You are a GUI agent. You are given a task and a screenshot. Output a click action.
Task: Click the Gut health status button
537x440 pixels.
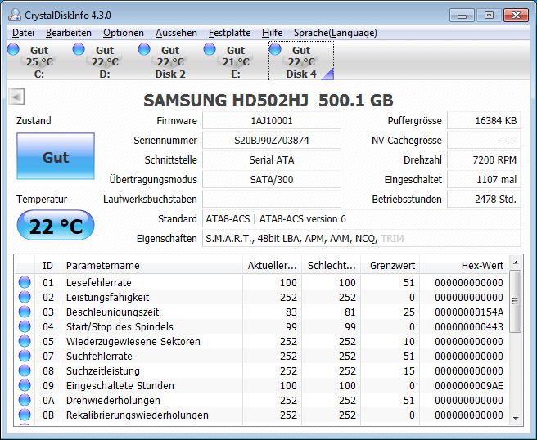click(56, 156)
